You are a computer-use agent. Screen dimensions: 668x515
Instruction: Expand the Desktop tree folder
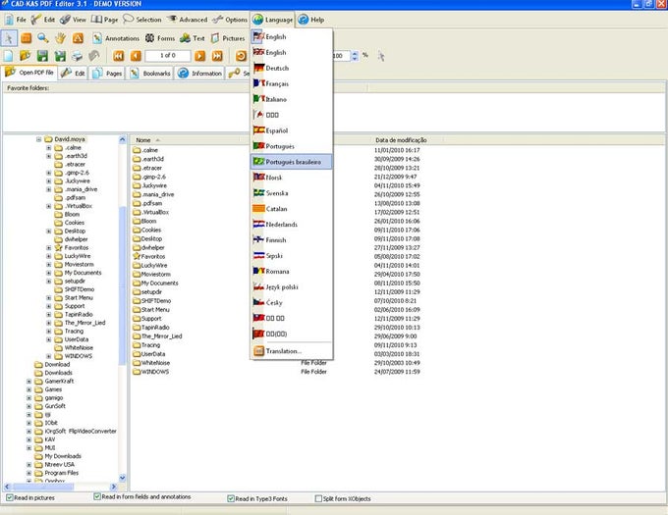tap(48, 231)
